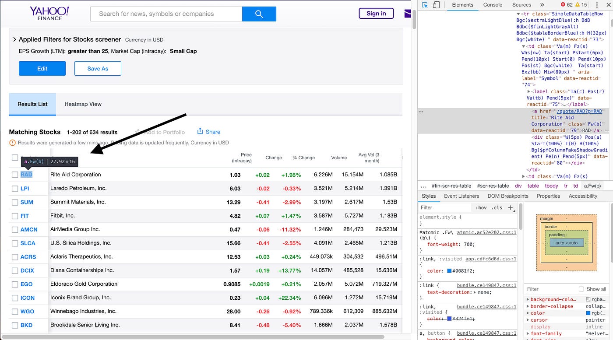613x340 pixels.
Task: Check the box for the AMCN row
Action: pyautogui.click(x=15, y=229)
